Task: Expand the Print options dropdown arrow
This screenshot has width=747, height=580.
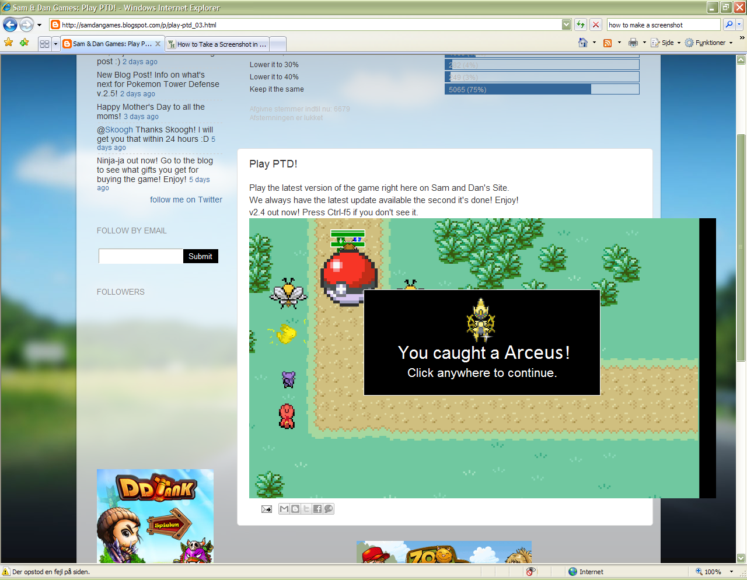Action: point(644,43)
